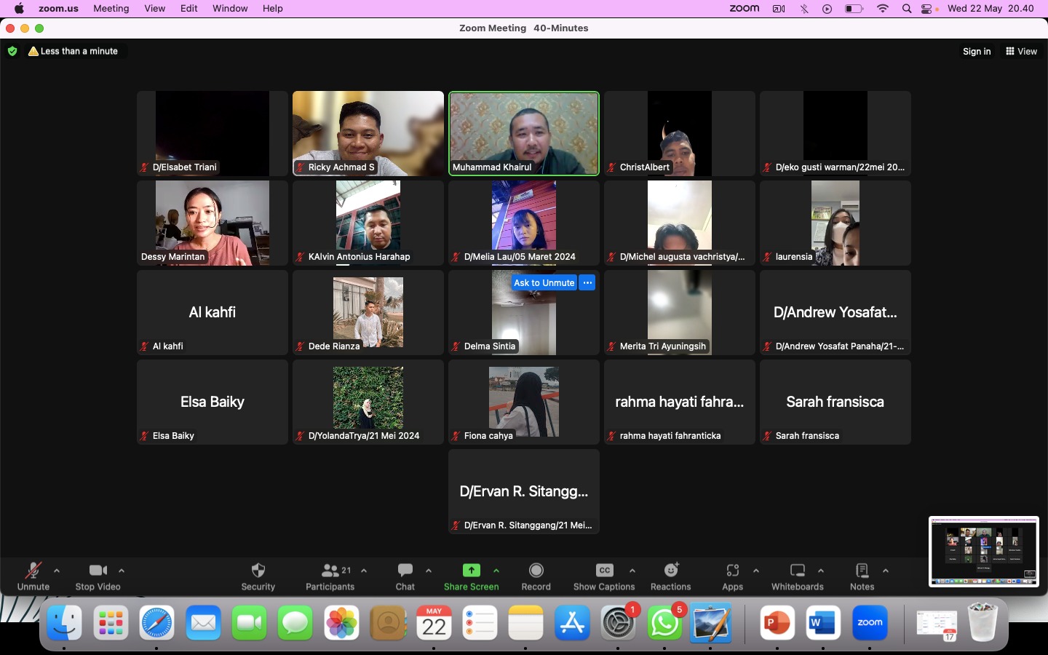Click the name label ChristAlbert
Screen dimensions: 1048x655
coord(645,167)
